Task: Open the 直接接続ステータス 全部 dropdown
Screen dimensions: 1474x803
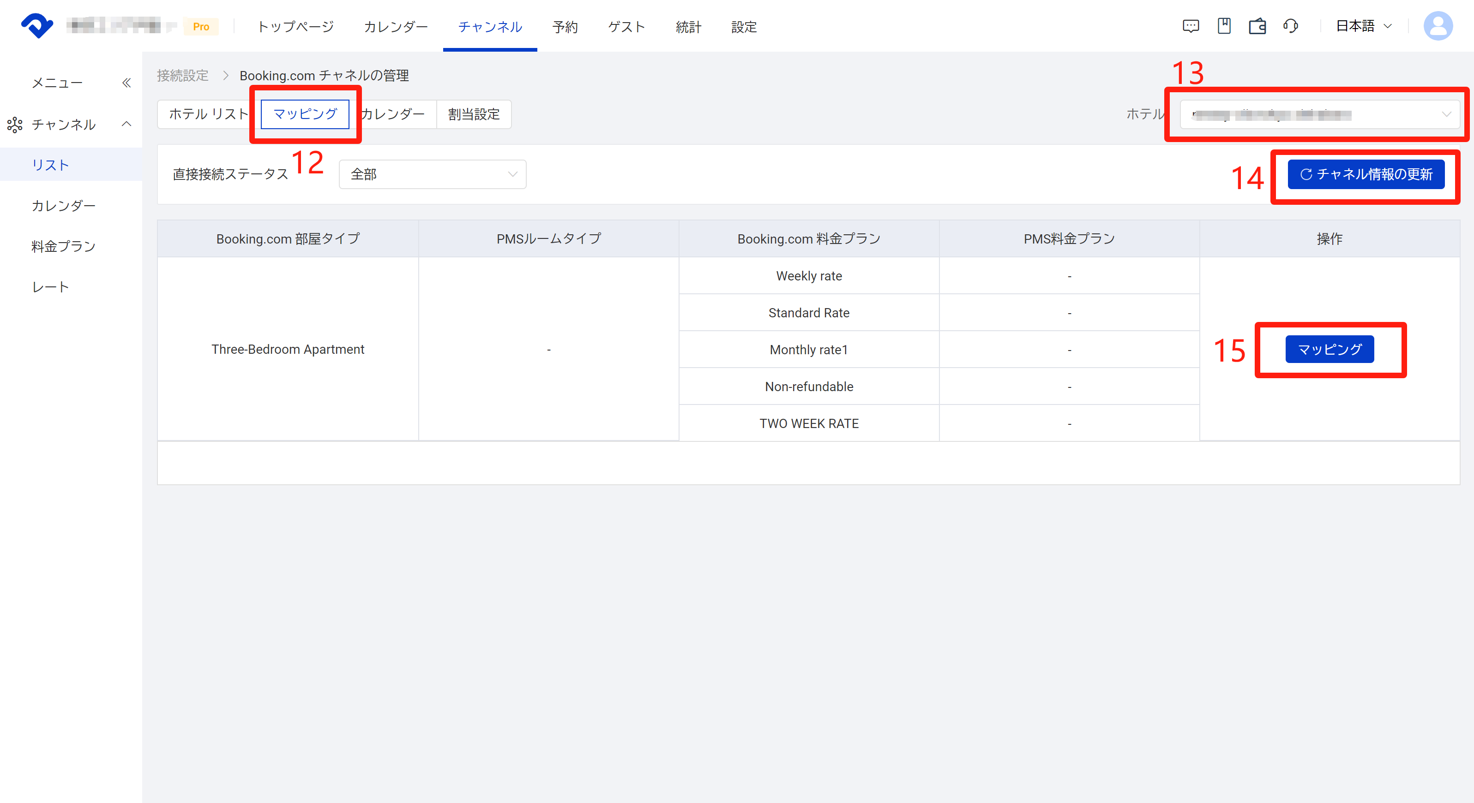Action: click(x=432, y=174)
